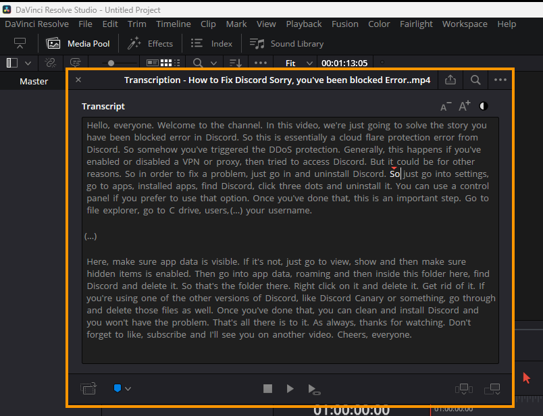Screen dimensions: 543x416
Task: Click the transcription speech bubble icon
Action: click(75, 63)
